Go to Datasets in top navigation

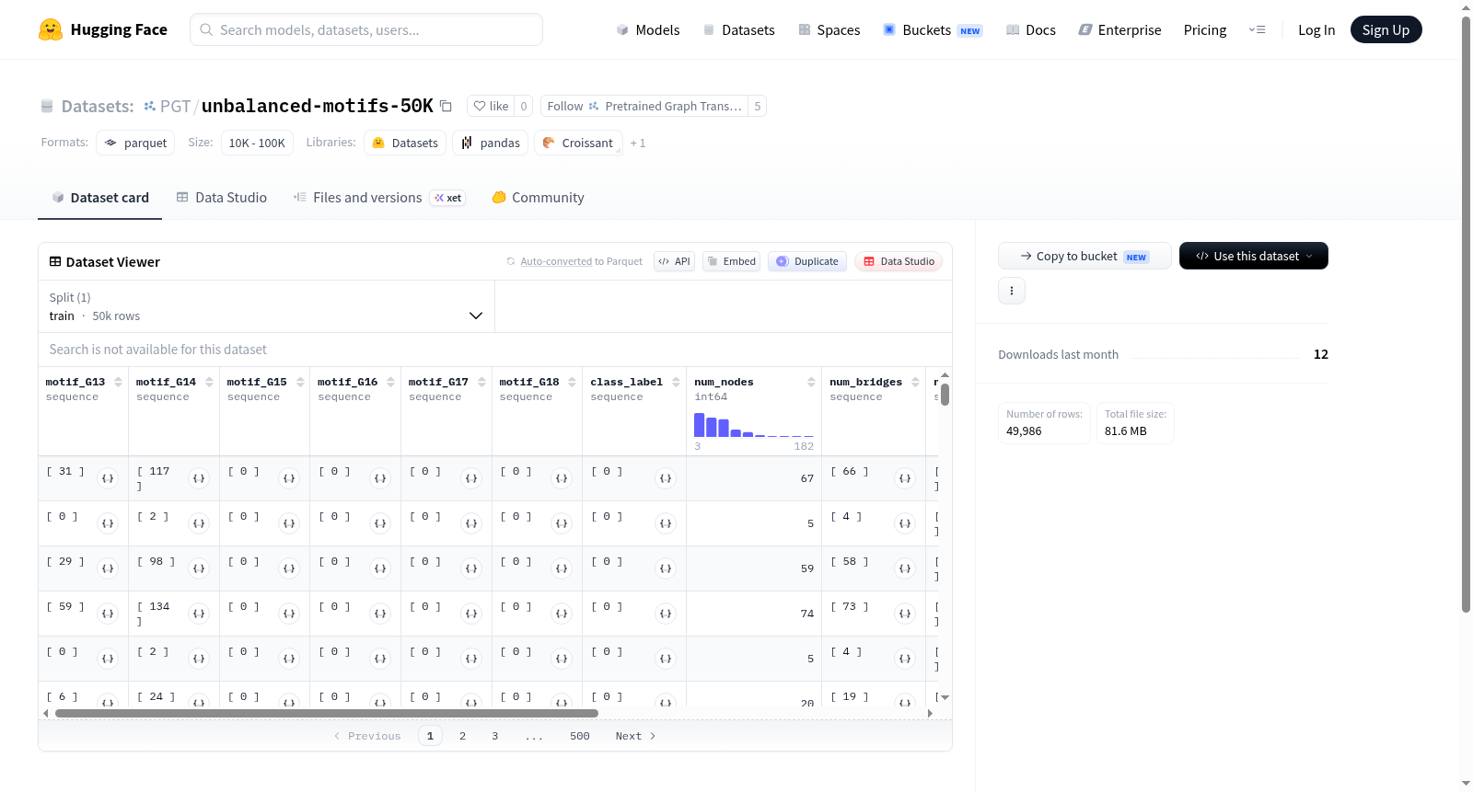coord(738,29)
